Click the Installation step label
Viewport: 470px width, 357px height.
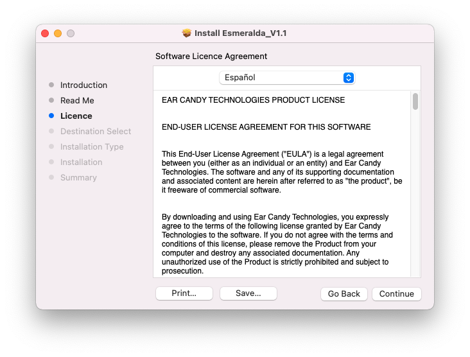[82, 162]
